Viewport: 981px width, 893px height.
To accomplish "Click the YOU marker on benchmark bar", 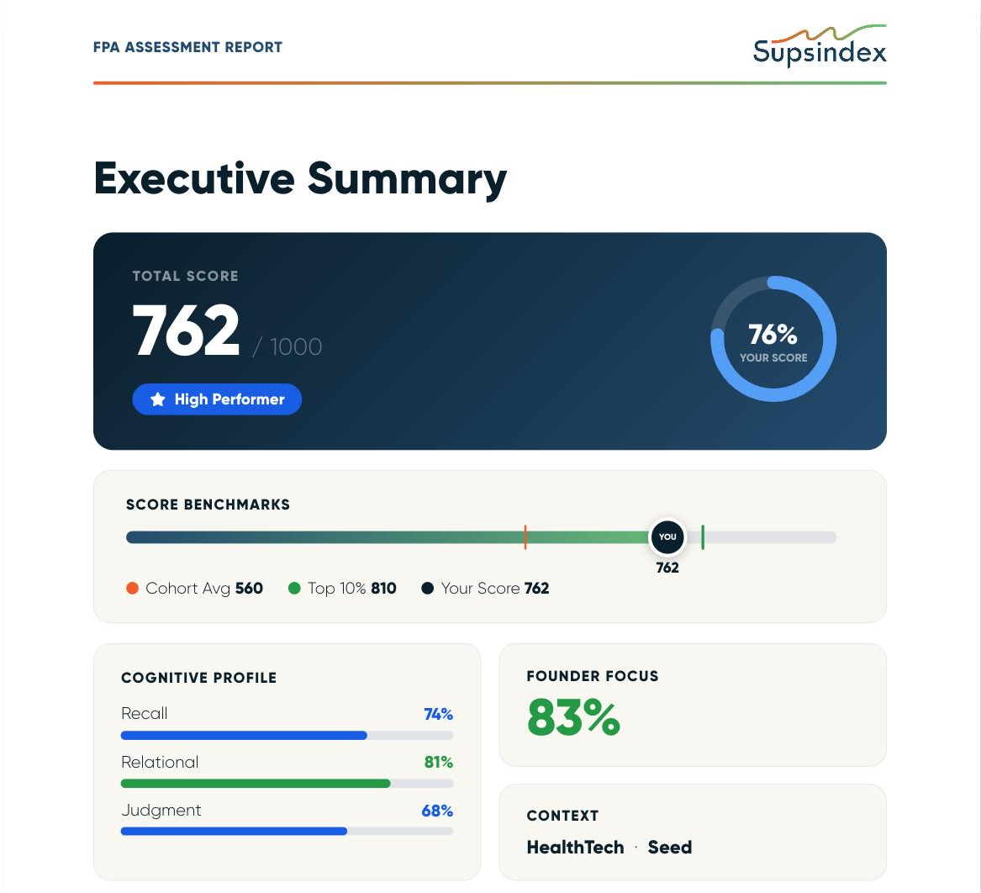I will pyautogui.click(x=667, y=537).
